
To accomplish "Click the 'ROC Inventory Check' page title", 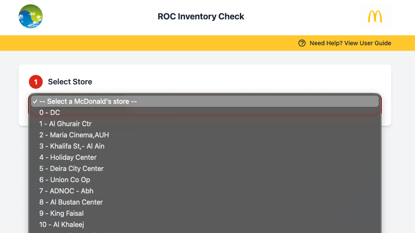I will pyautogui.click(x=201, y=16).
